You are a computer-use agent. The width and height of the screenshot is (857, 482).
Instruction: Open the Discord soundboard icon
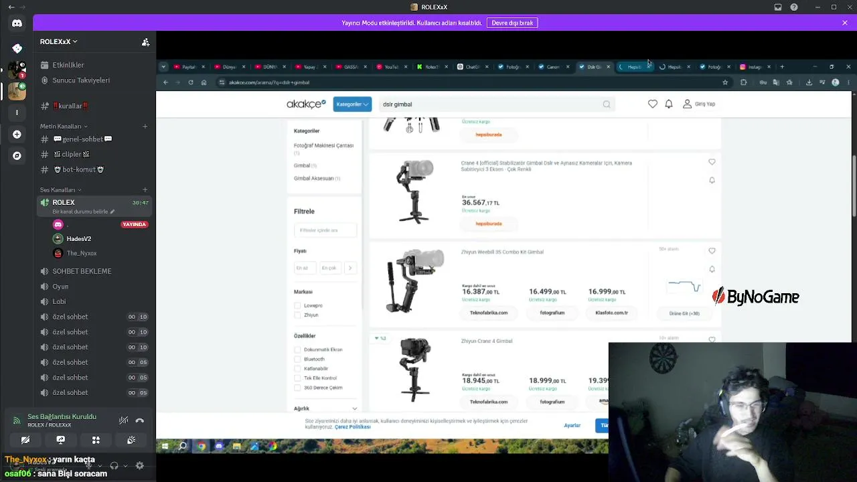point(131,440)
